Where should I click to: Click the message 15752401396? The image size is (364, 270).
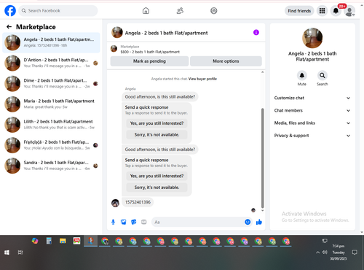[x=138, y=202]
